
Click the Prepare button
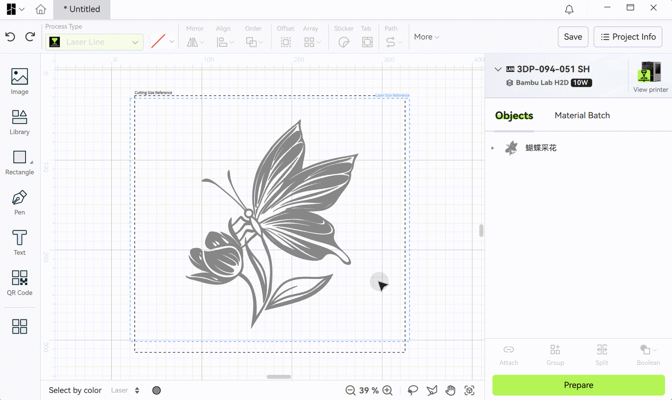[578, 385]
